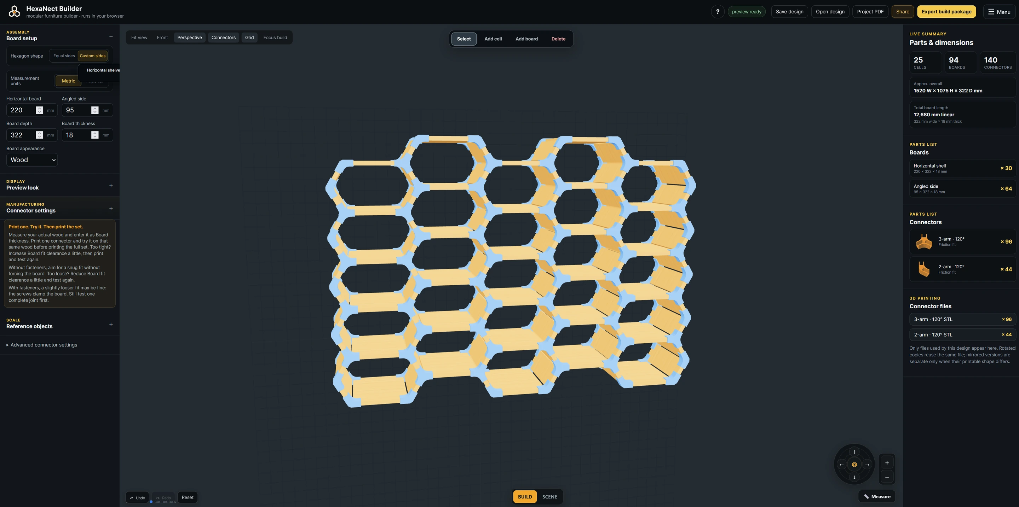Open the hamburger Menu button
Image resolution: width=1019 pixels, height=507 pixels.
click(x=999, y=11)
